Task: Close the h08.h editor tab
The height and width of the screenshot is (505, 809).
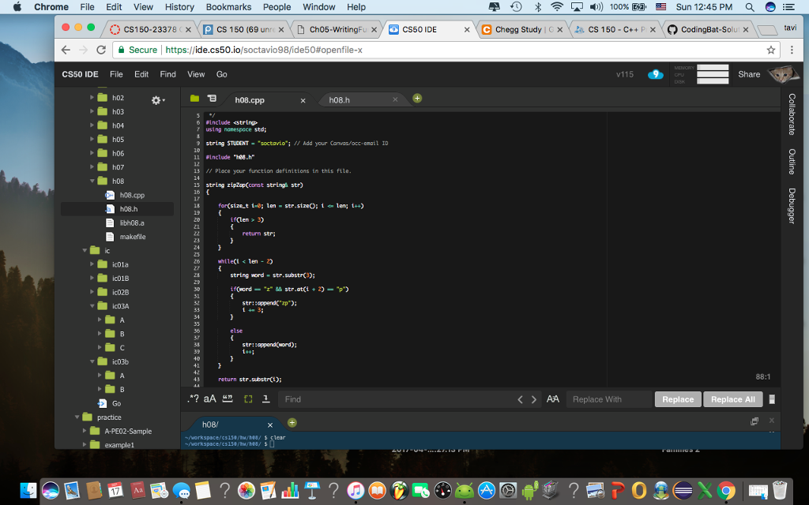Action: click(395, 99)
